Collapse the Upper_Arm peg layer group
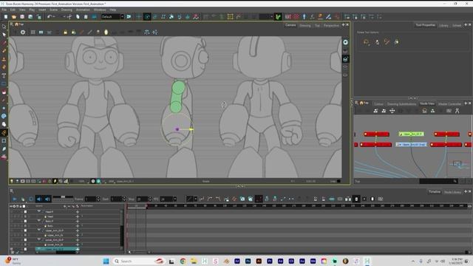The image size is (473, 266). click(x=39, y=231)
